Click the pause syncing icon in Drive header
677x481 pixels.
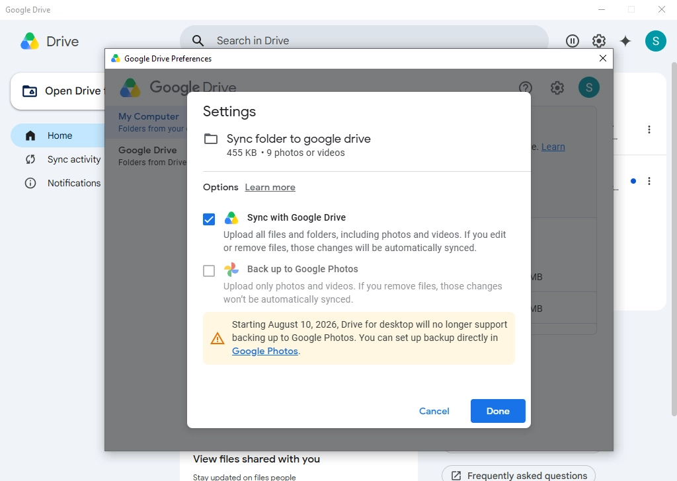click(572, 41)
